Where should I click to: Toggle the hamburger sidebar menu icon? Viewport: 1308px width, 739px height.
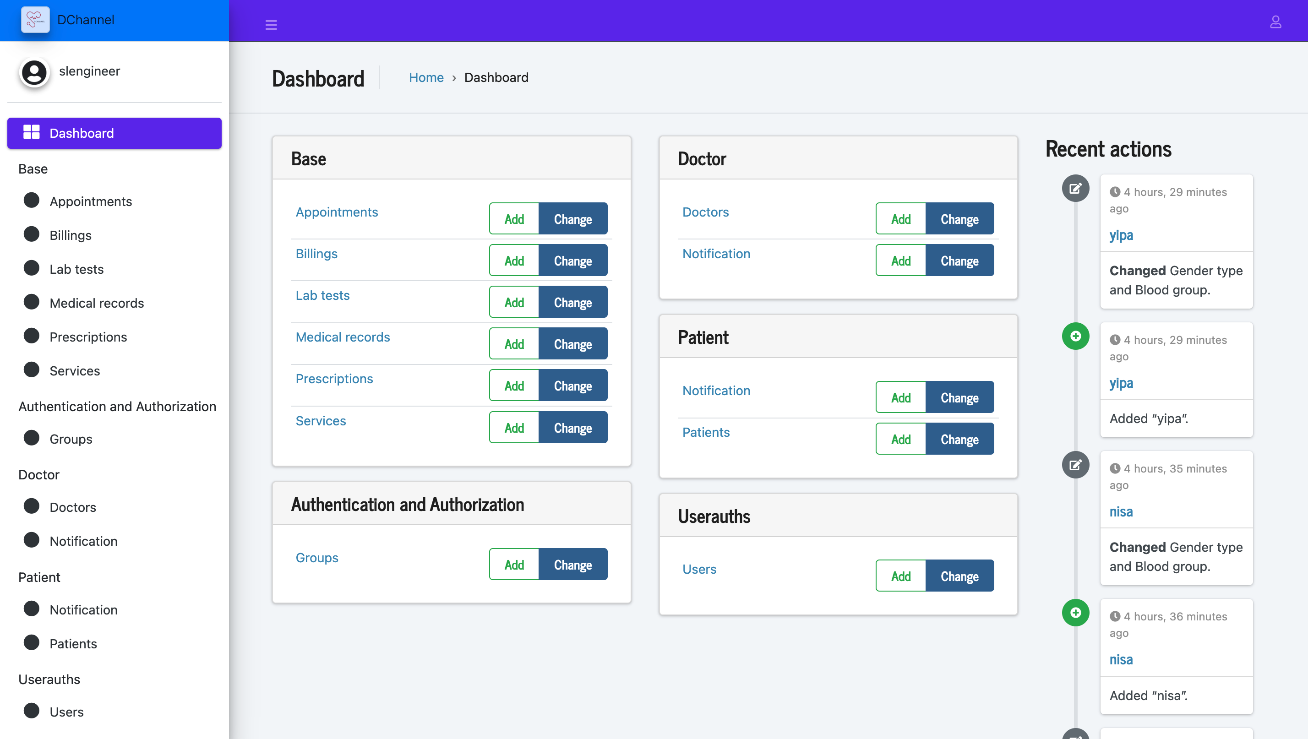pyautogui.click(x=271, y=24)
